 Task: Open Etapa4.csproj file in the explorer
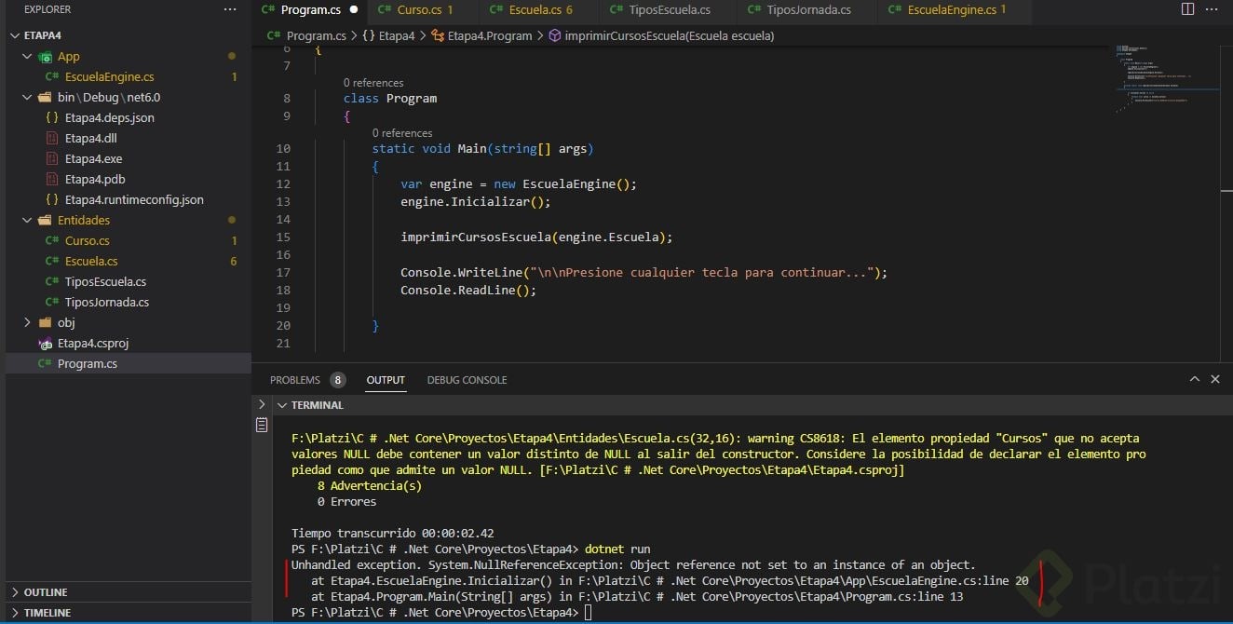(x=93, y=343)
